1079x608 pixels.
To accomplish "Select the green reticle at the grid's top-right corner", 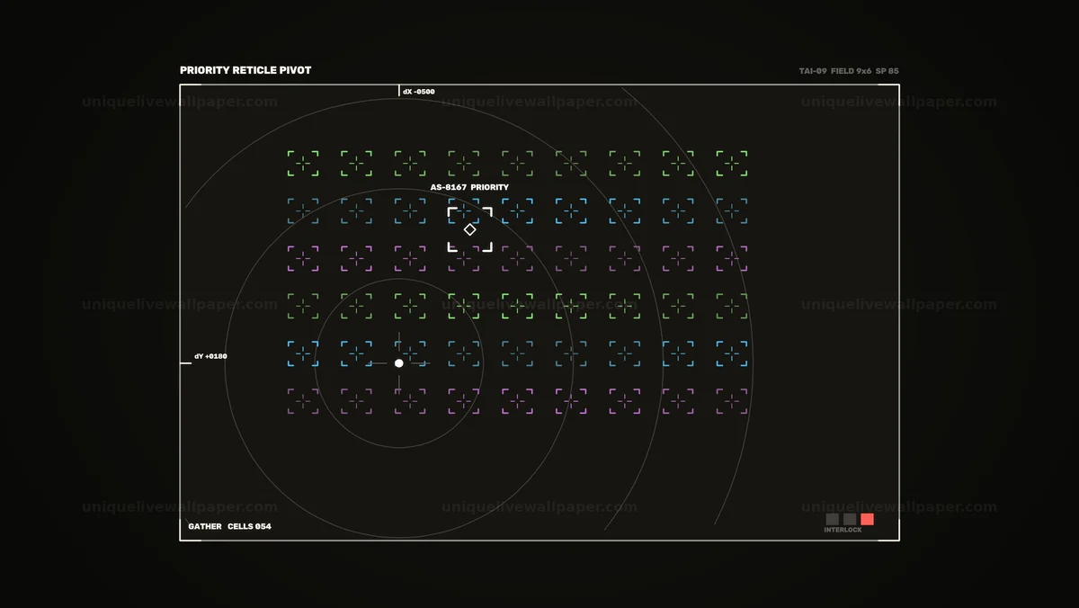I will pyautogui.click(x=732, y=164).
